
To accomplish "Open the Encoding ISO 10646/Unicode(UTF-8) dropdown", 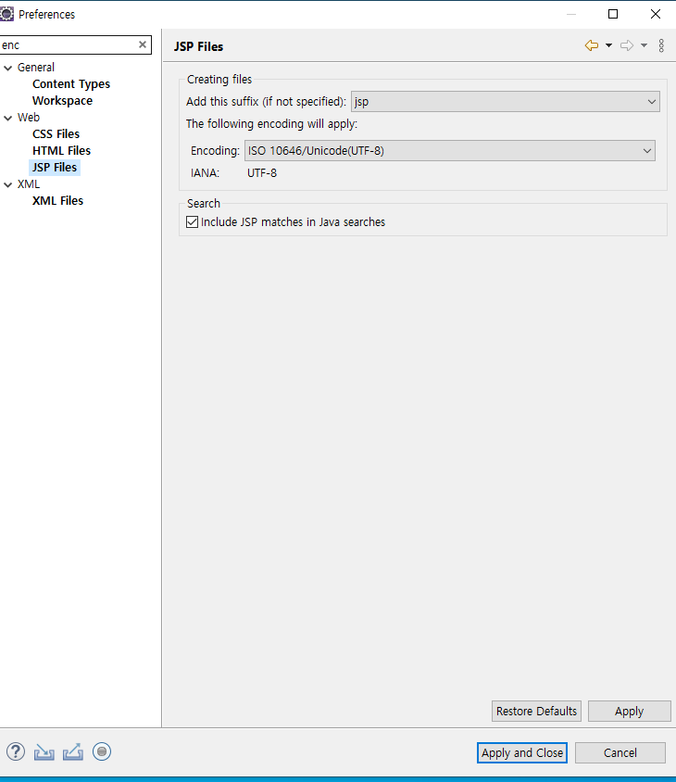I will pyautogui.click(x=450, y=151).
